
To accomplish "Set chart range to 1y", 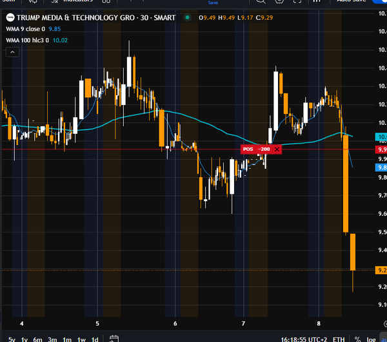I will [x=25, y=339].
